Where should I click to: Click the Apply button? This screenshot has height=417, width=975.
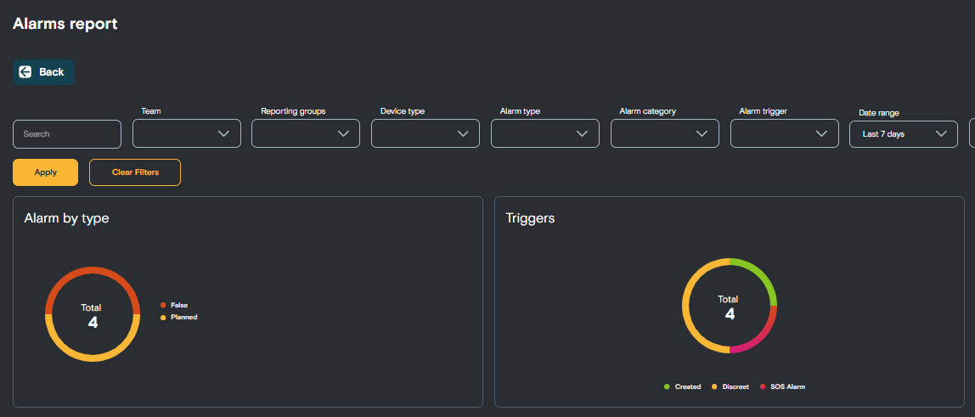[45, 172]
